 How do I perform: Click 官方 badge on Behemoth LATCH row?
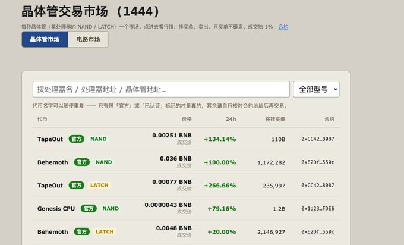[x=81, y=231]
